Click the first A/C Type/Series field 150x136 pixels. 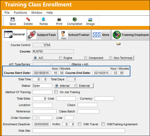click(41, 64)
